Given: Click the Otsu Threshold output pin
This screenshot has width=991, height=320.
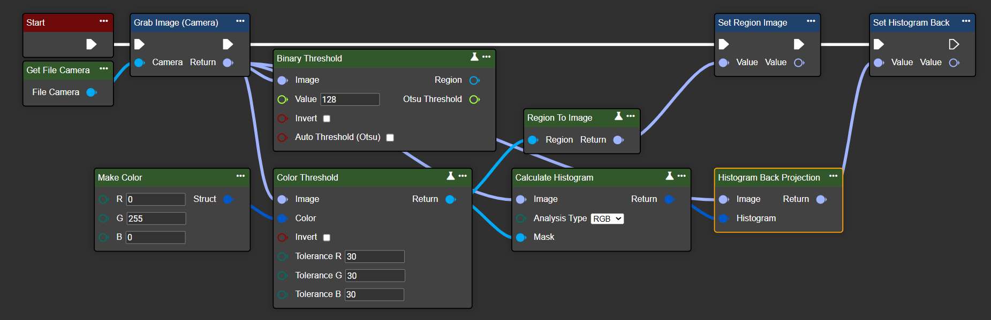Looking at the screenshot, I should pyautogui.click(x=474, y=99).
